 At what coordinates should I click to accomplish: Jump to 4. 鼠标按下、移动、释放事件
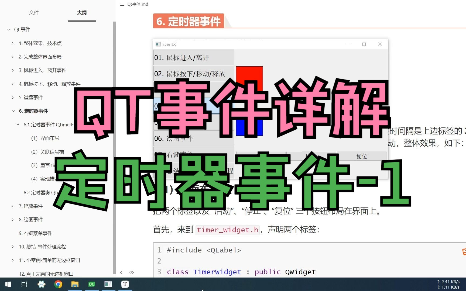click(50, 84)
